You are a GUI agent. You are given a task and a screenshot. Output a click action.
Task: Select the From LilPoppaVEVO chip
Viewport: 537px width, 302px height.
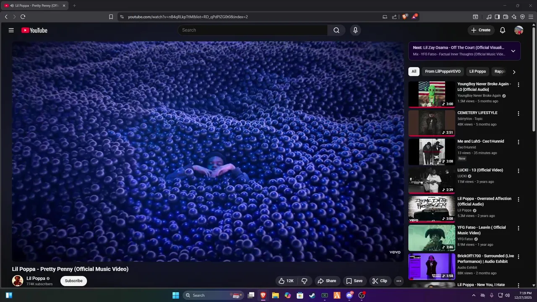[443, 71]
